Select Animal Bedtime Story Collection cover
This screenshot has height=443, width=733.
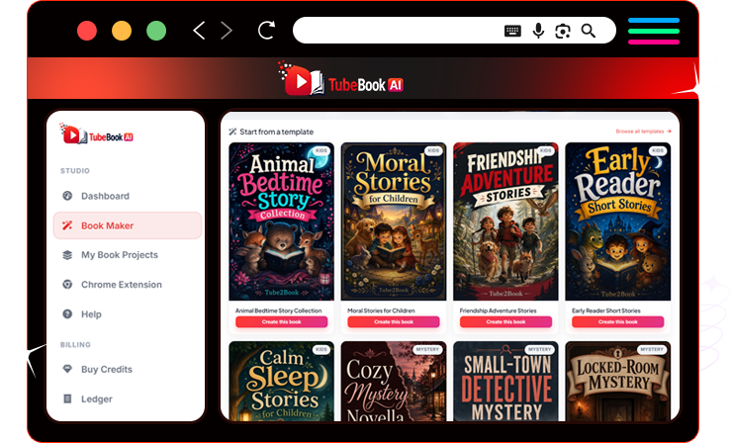[281, 221]
